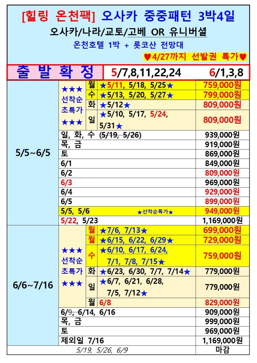Click the price 829,000원
This screenshot has height=363, width=257.
tap(222, 302)
